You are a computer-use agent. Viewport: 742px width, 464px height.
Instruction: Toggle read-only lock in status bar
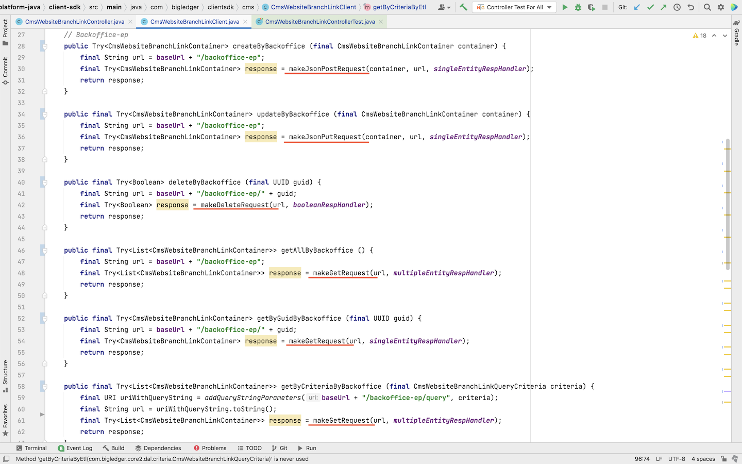click(x=724, y=459)
